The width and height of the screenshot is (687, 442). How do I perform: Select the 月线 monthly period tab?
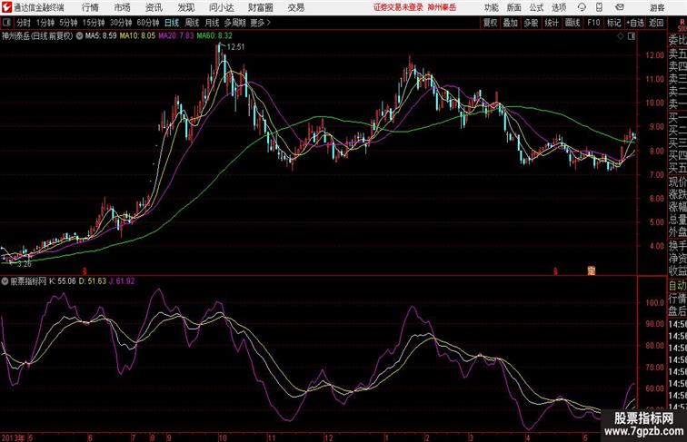(x=212, y=23)
